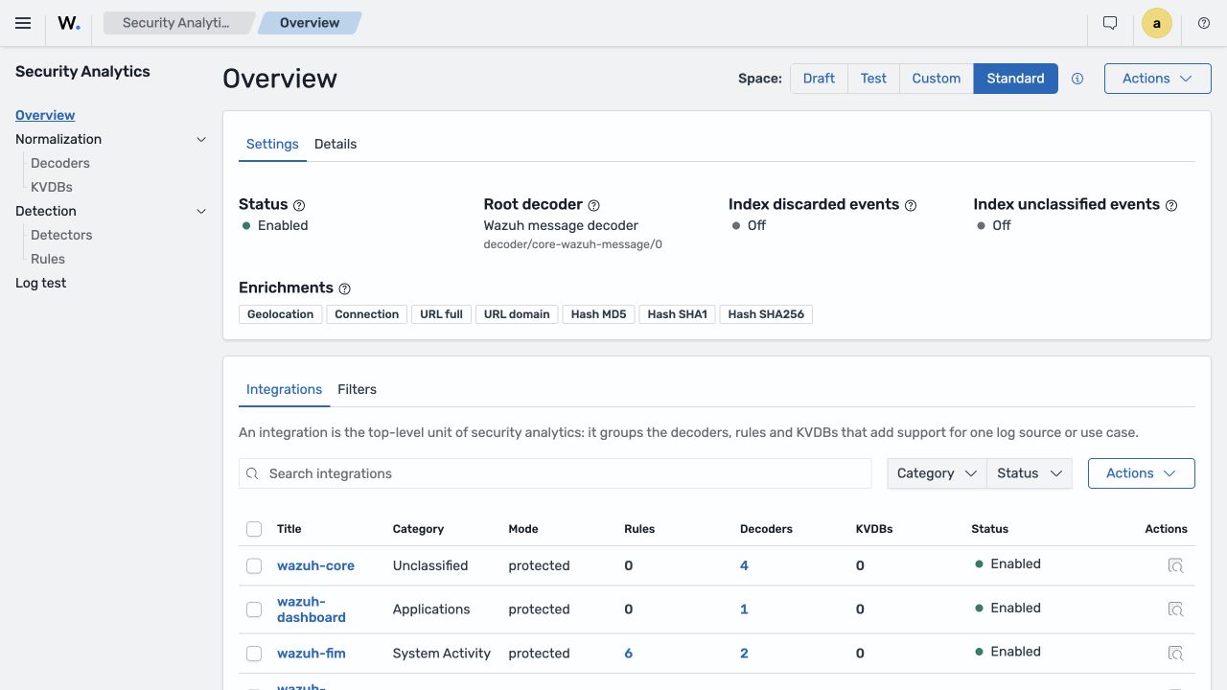
Task: Go to Rules in sidebar
Action: pos(48,259)
